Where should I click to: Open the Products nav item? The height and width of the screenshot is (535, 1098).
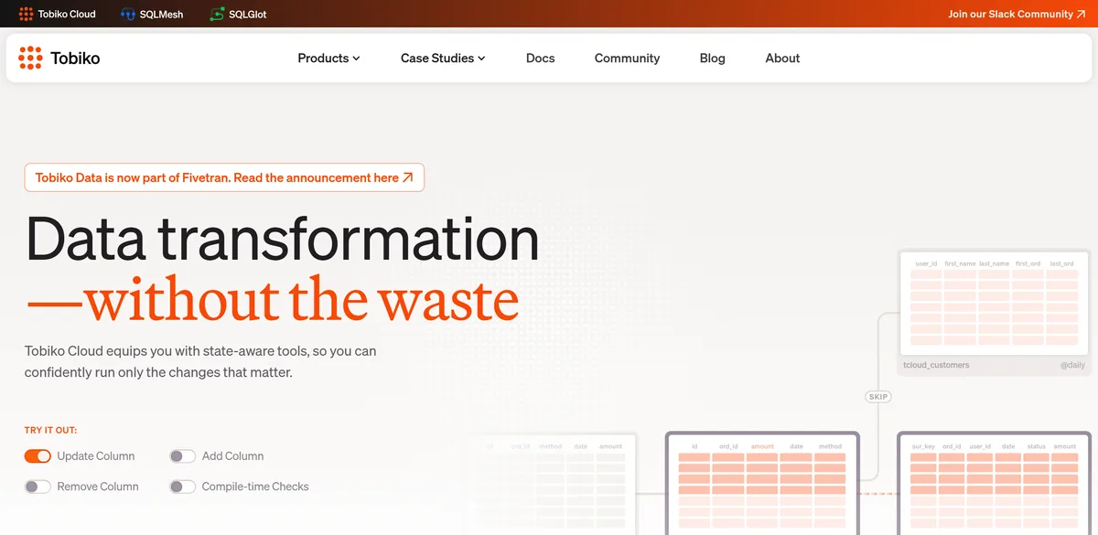pos(323,58)
